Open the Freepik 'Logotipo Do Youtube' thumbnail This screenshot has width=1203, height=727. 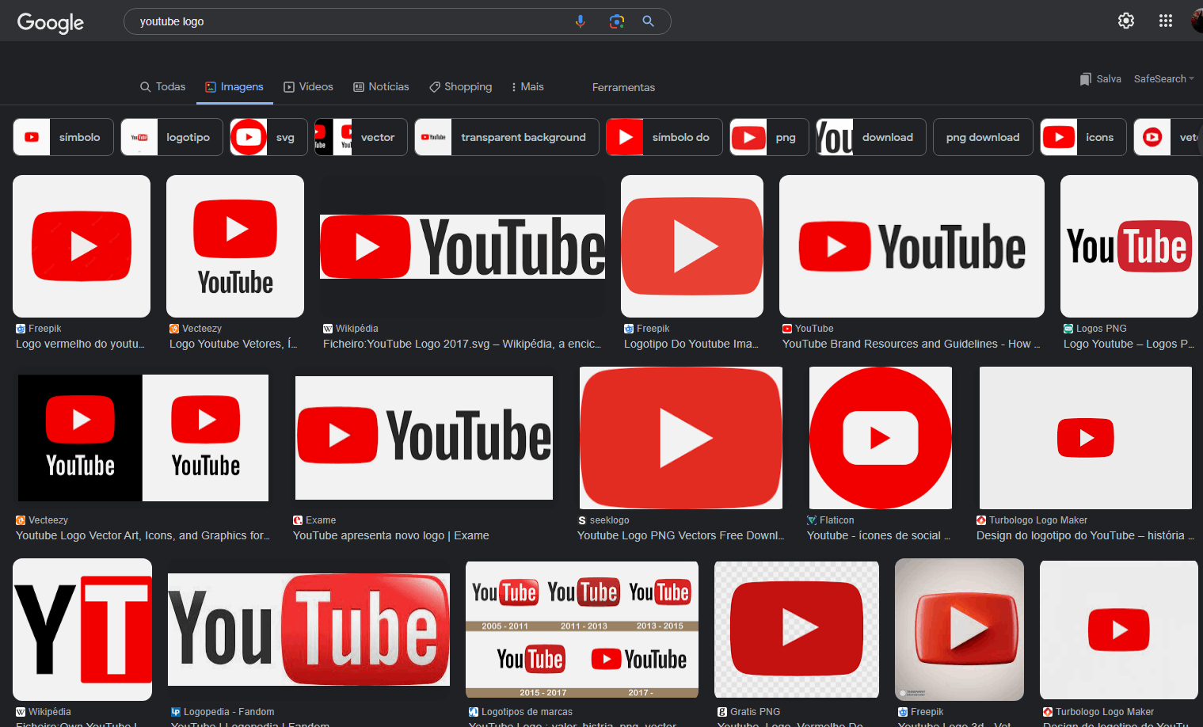(x=692, y=246)
